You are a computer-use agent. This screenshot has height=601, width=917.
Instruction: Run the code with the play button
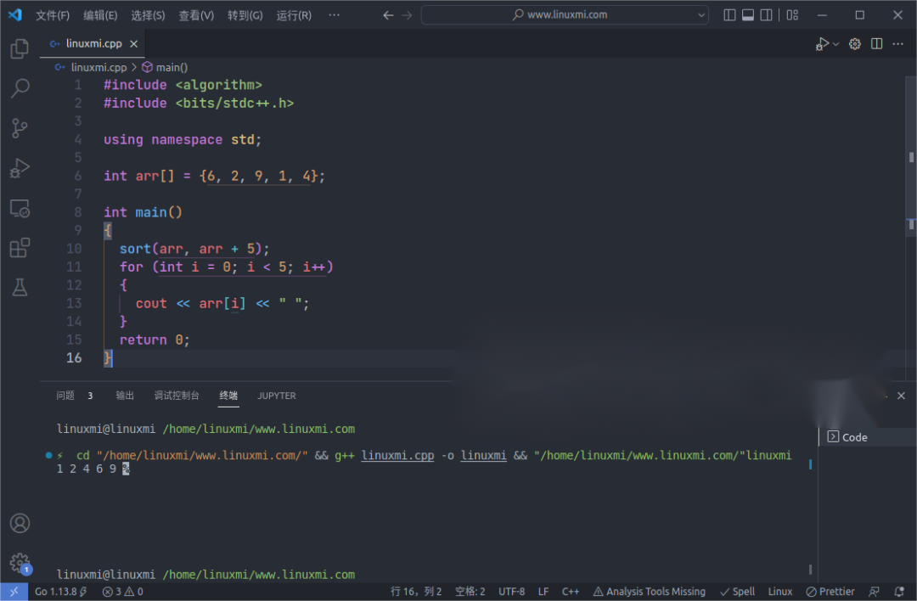[822, 44]
